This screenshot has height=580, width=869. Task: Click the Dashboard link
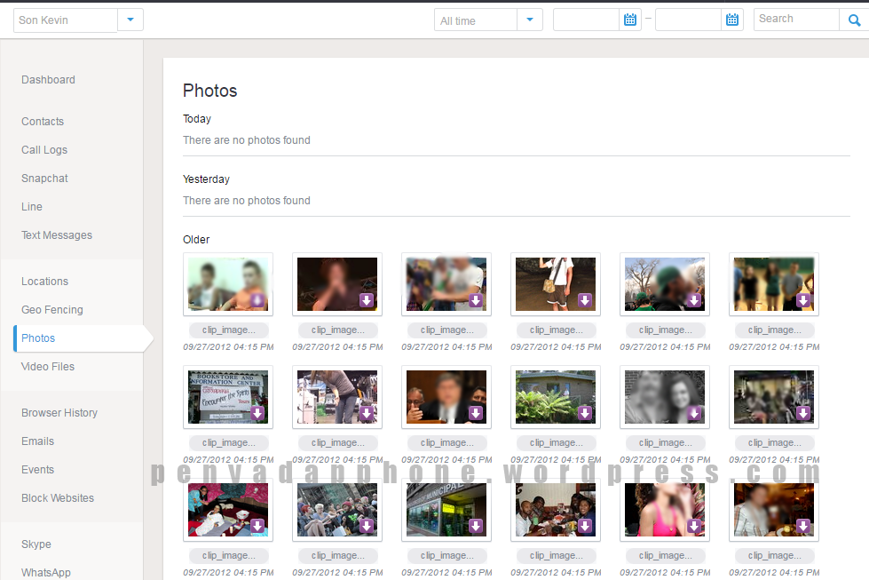coord(48,80)
